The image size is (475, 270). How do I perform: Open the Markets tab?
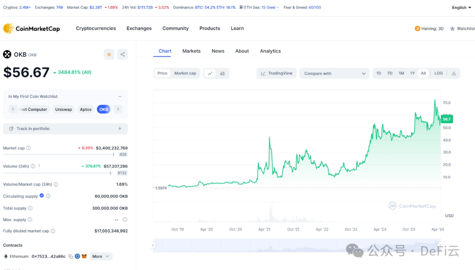point(191,51)
